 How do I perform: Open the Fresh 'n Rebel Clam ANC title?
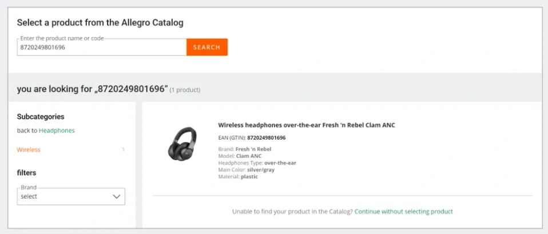tap(307, 125)
